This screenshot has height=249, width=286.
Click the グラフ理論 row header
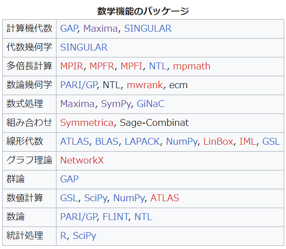click(x=29, y=160)
